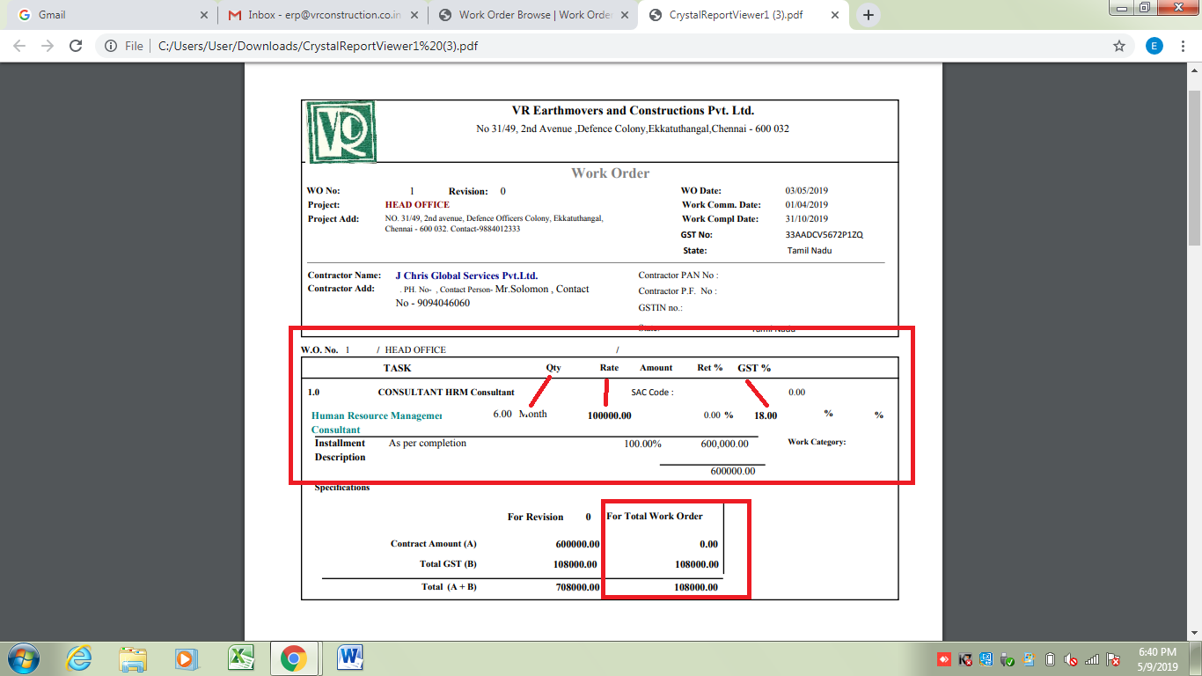The image size is (1202, 676).
Task: Close the CrystalReportViewer1 (3).pdf tab
Action: (836, 15)
